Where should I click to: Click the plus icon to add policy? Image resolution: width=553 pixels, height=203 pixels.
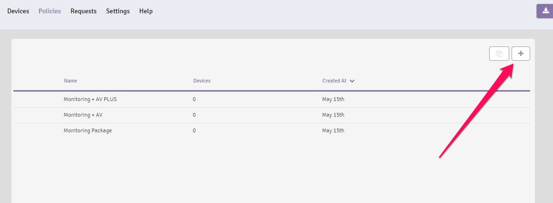521,54
